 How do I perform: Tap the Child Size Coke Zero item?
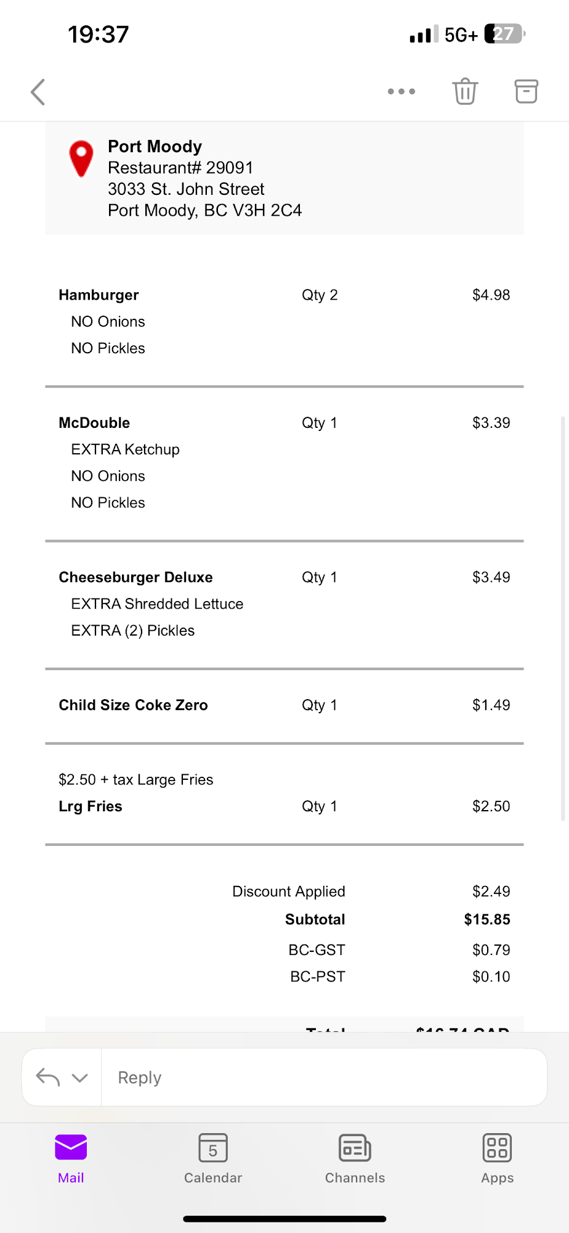point(133,705)
